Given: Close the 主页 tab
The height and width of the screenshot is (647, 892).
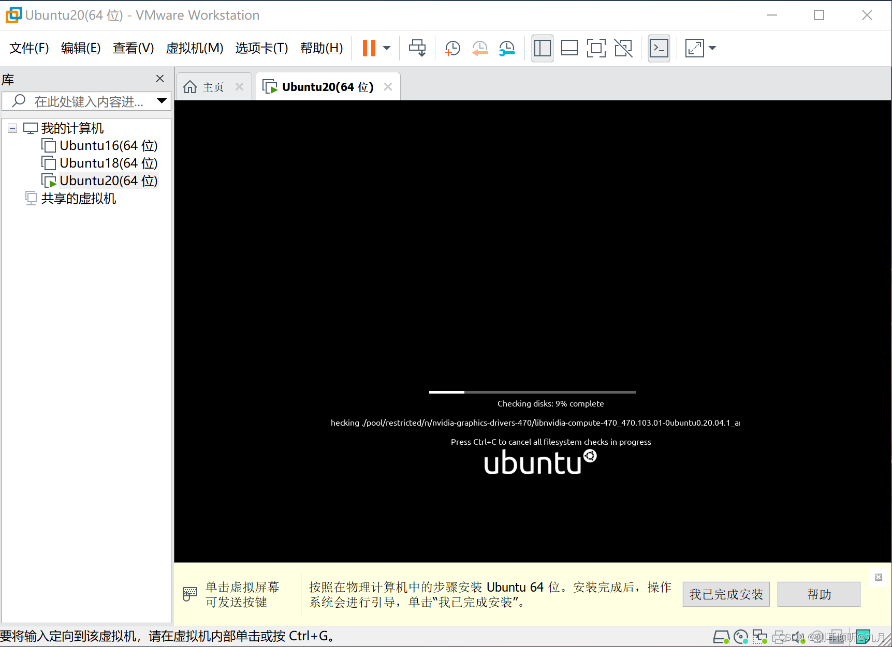Looking at the screenshot, I should point(239,87).
